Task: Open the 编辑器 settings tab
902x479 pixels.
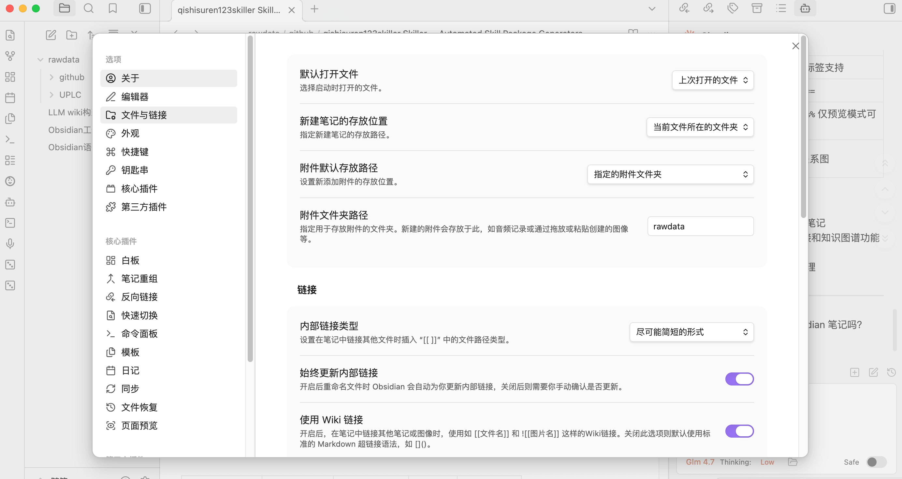Action: click(x=169, y=97)
